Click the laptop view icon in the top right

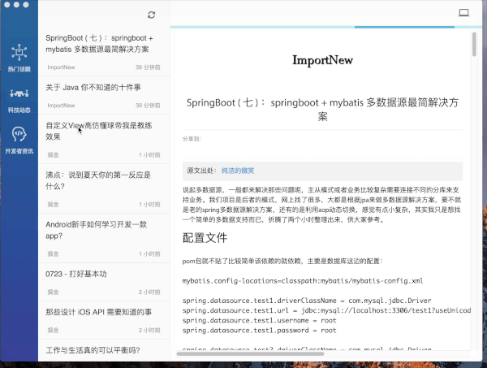(464, 12)
